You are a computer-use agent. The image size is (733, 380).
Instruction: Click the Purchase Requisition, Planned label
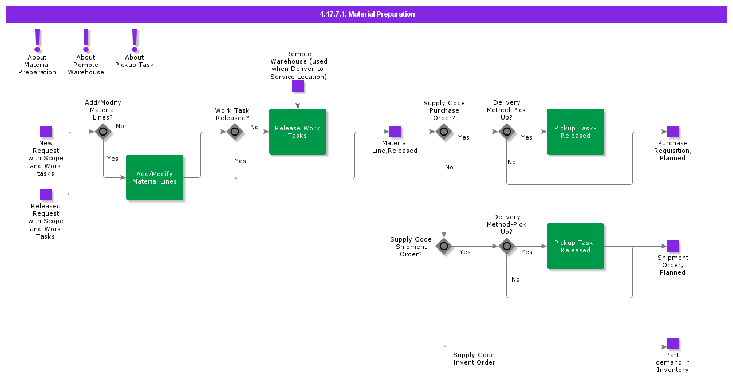pyautogui.click(x=673, y=151)
